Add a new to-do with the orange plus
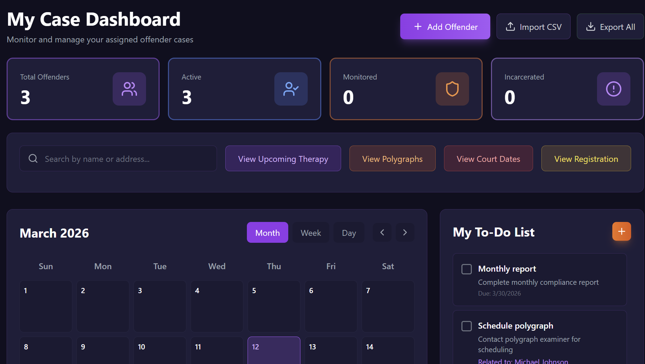 pyautogui.click(x=622, y=231)
